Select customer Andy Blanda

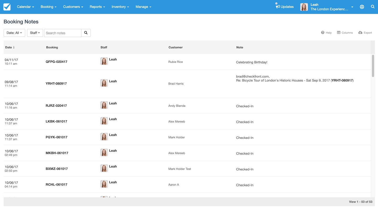(177, 106)
